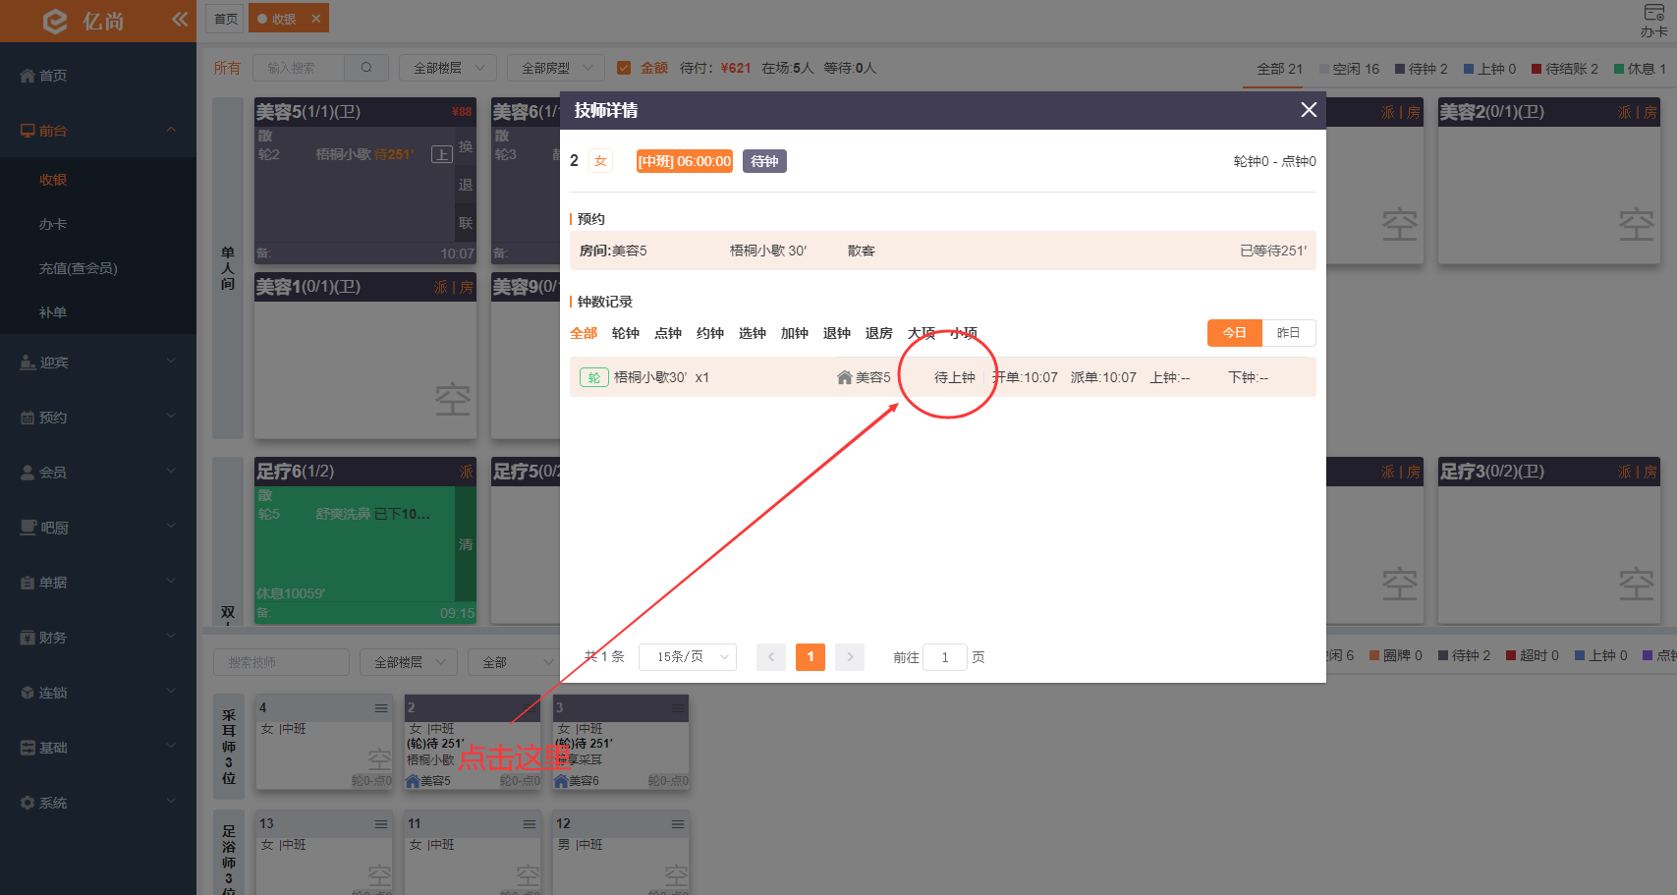Viewport: 1677px width, 895px height.
Task: Click the 轮 badge in the clock record
Action: (594, 377)
